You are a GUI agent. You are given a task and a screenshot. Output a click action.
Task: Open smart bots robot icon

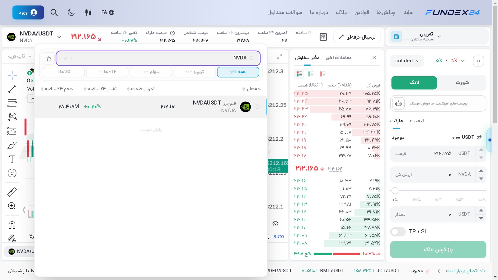(x=398, y=103)
